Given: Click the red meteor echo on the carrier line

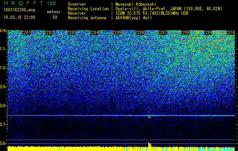Looking at the screenshot, I should pos(149,117).
